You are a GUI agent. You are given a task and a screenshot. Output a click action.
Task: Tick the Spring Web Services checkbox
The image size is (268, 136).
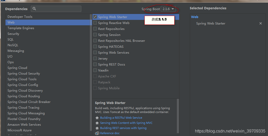tap(95, 52)
